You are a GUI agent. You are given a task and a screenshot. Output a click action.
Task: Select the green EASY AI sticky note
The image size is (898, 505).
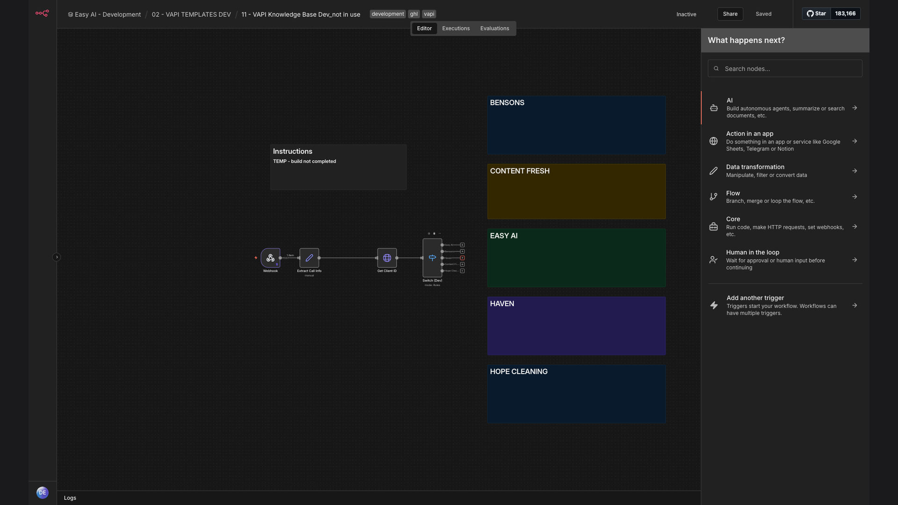click(x=576, y=258)
